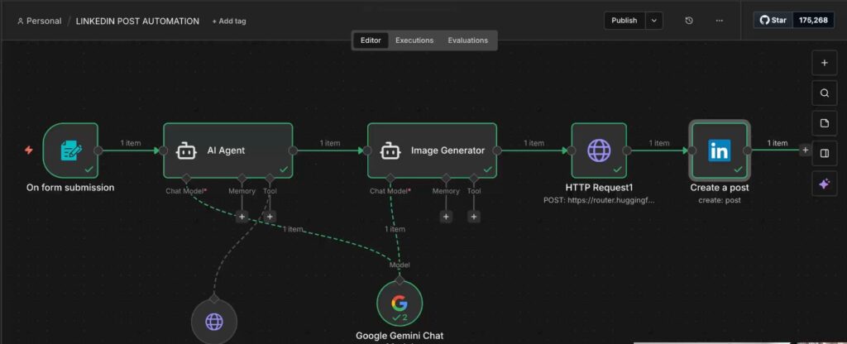
Task: Click the purple globe tool node
Action: [x=214, y=321]
